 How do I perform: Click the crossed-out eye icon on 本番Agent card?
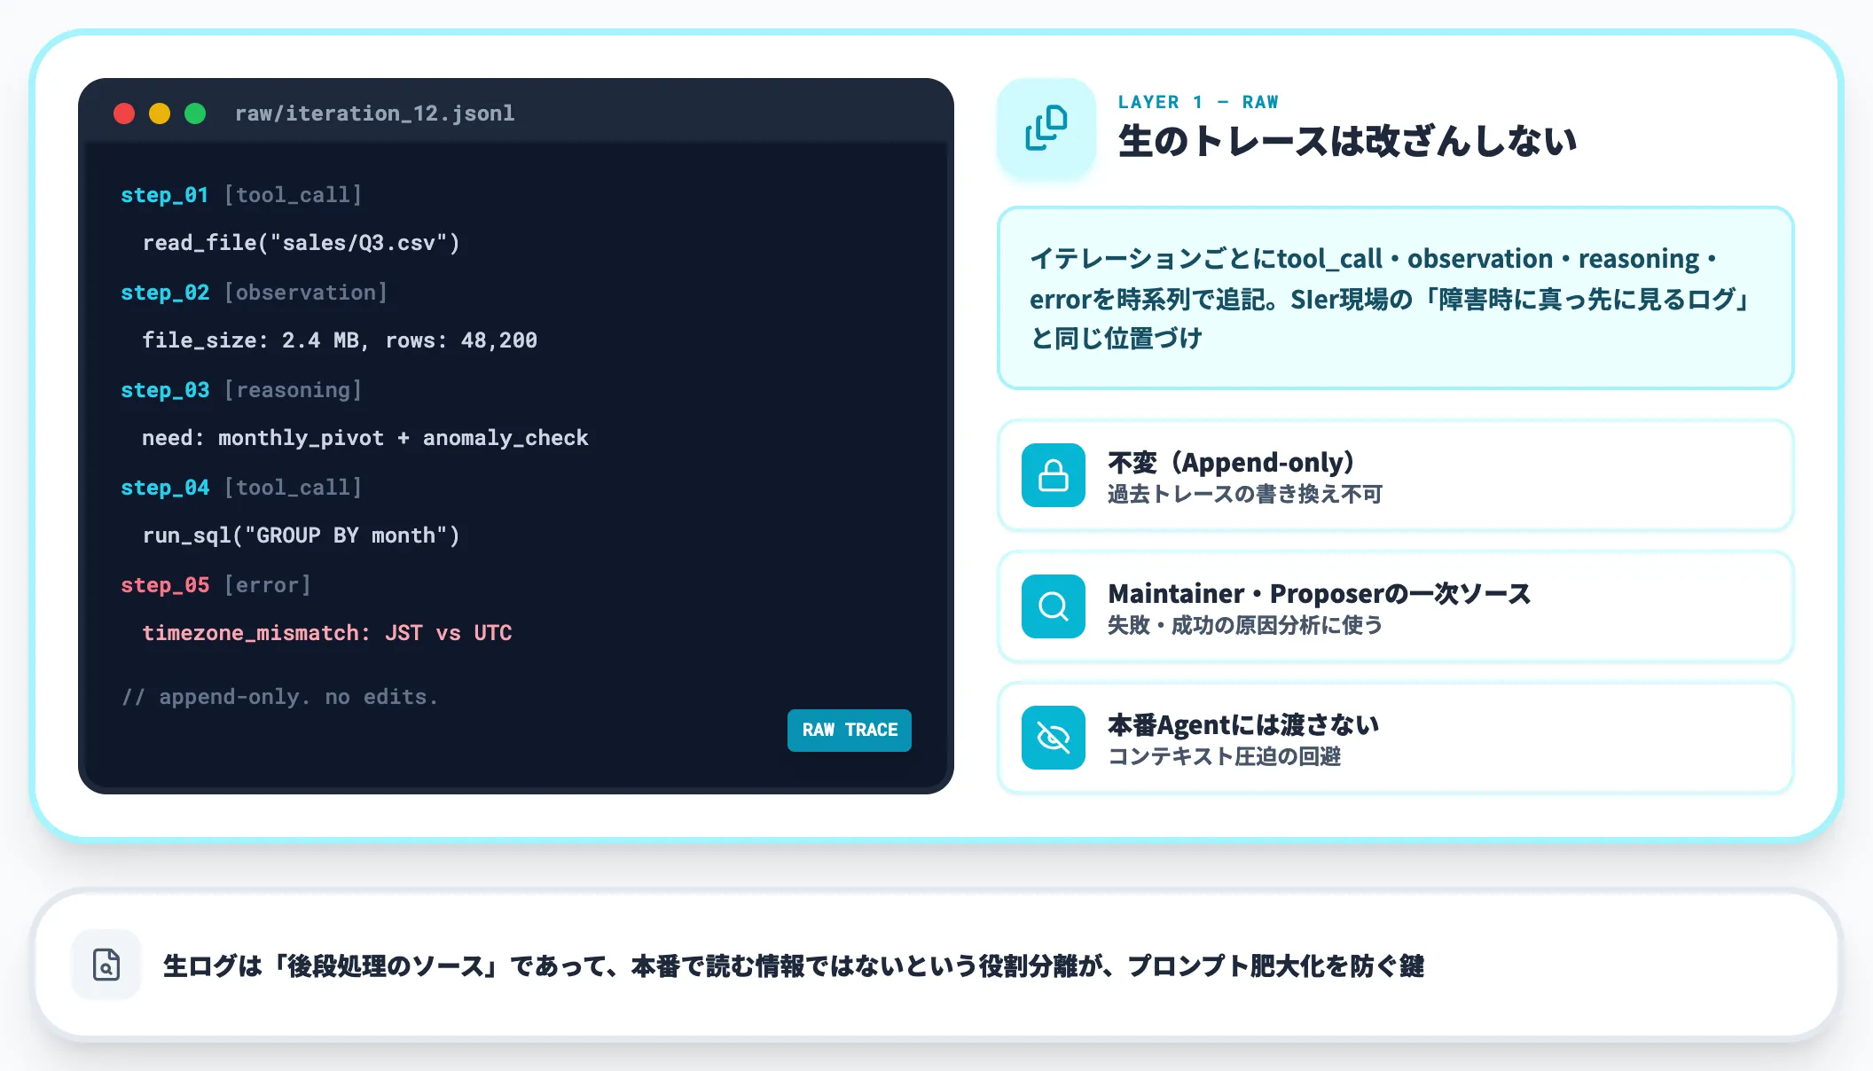coord(1054,738)
